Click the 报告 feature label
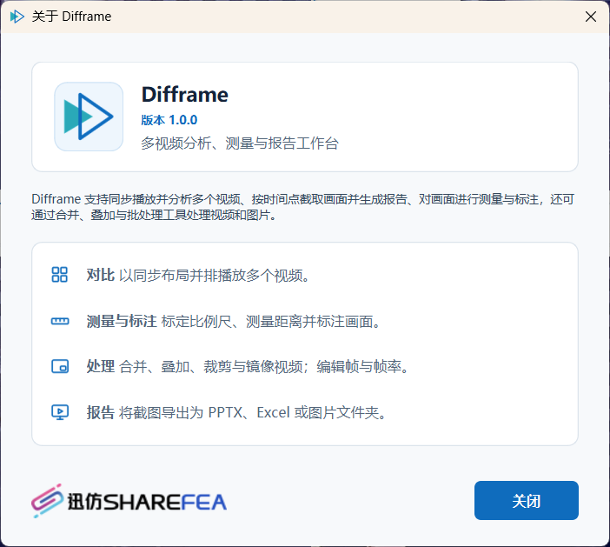 coord(101,412)
